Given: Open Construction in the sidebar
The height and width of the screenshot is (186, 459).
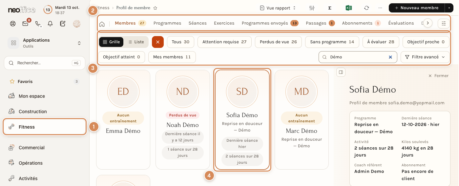Looking at the screenshot, I should click(44, 112).
